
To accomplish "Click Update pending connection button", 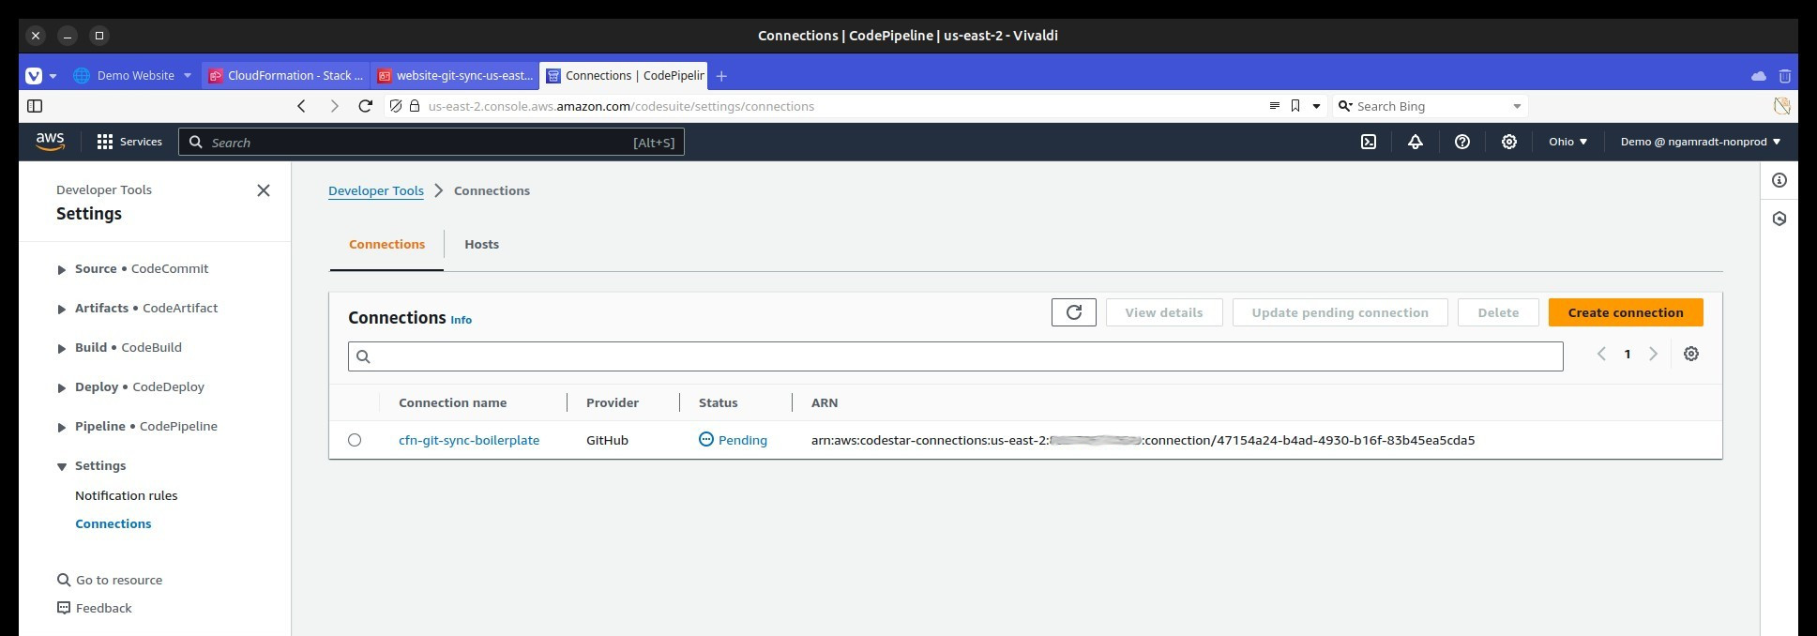I will tap(1340, 312).
